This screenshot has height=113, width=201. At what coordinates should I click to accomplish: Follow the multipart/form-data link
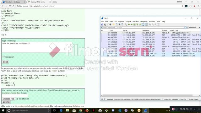tap(11, 93)
